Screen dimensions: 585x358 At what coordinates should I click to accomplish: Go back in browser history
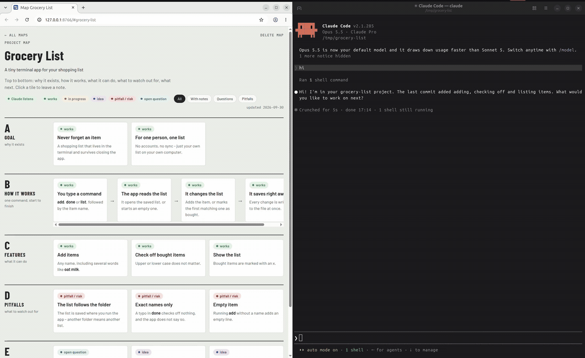(6, 20)
